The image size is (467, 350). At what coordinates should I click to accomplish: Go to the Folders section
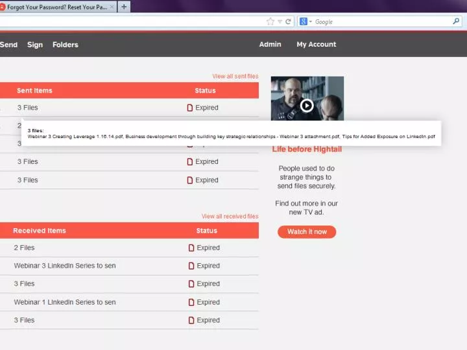[x=66, y=45]
